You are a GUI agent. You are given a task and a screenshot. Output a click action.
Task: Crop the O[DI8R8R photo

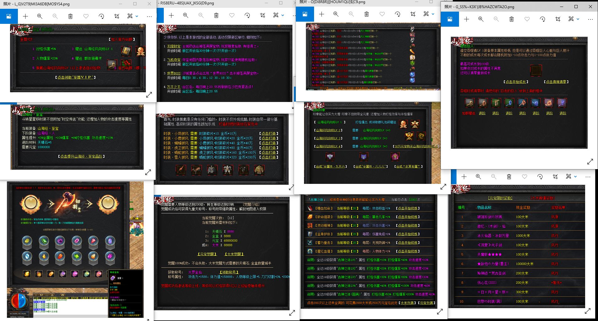(413, 14)
